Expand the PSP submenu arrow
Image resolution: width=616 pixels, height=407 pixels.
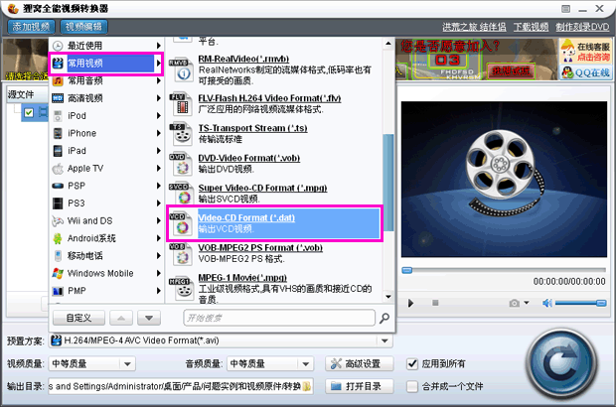click(158, 186)
